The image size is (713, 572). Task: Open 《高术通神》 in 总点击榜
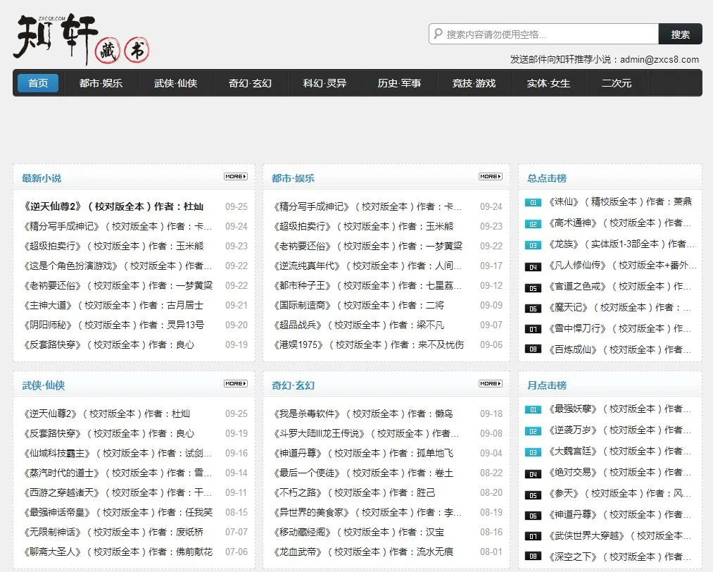(x=620, y=223)
